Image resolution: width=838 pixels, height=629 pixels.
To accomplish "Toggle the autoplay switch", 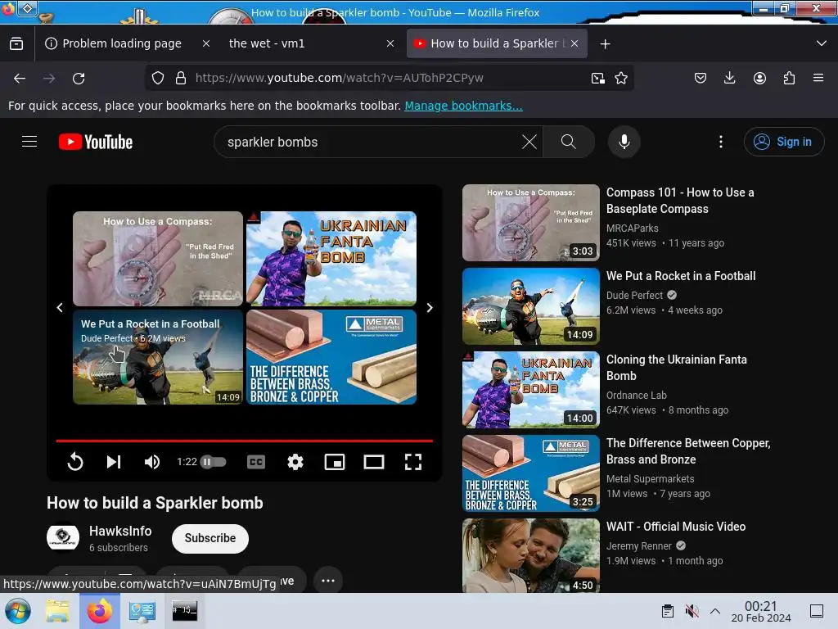I will click(x=214, y=462).
